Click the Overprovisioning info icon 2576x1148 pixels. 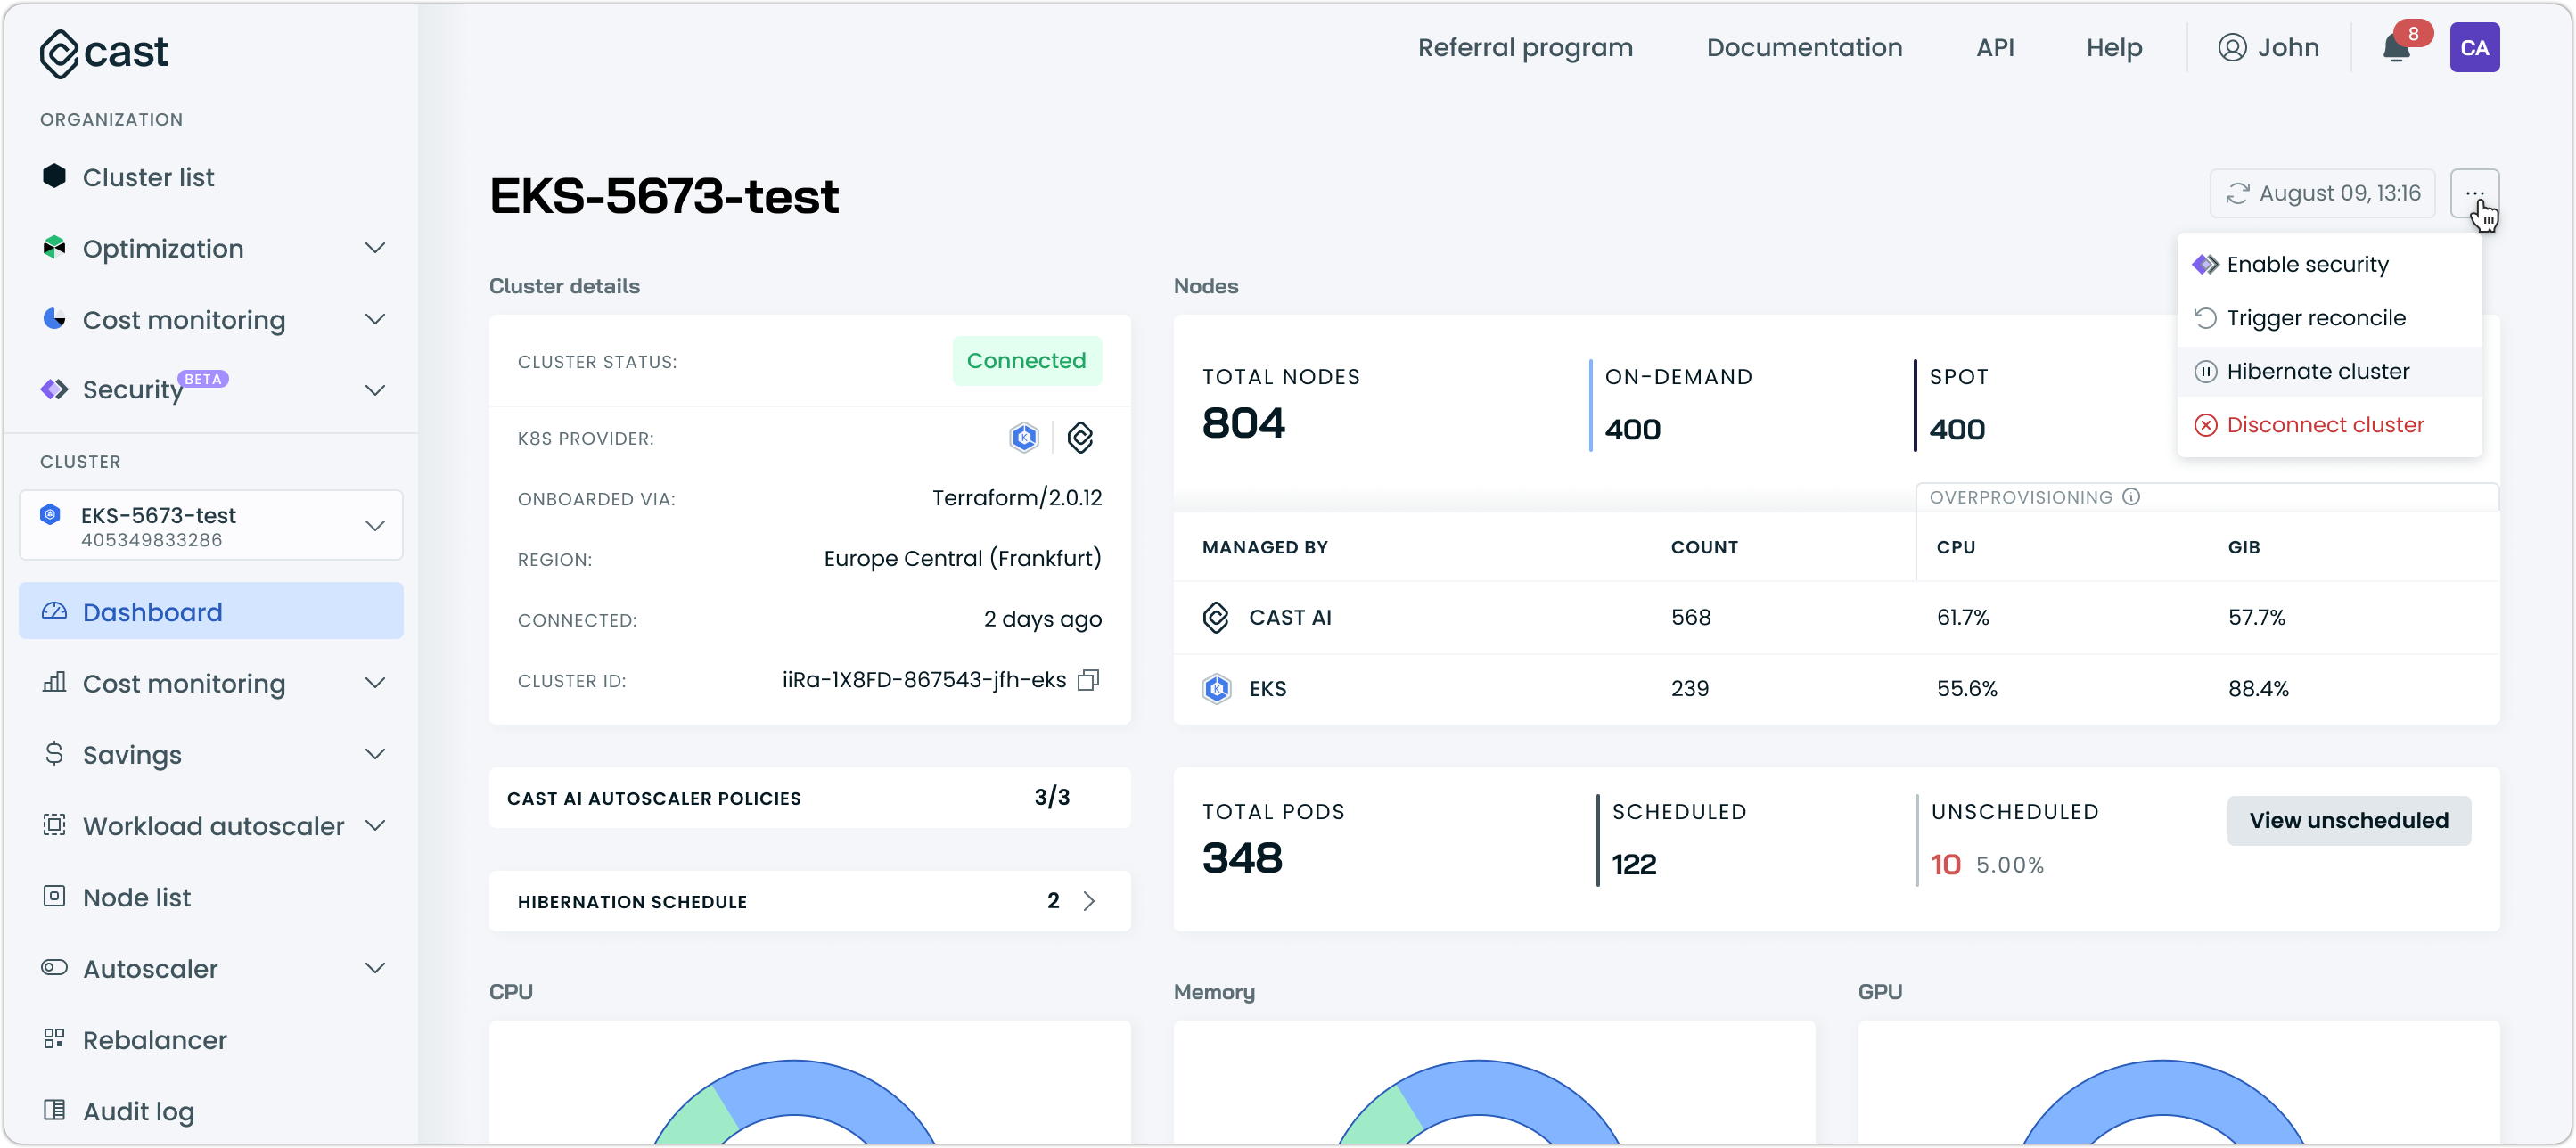click(2131, 497)
